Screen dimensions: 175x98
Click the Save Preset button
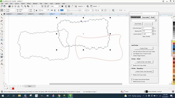pyautogui.click(x=138, y=24)
